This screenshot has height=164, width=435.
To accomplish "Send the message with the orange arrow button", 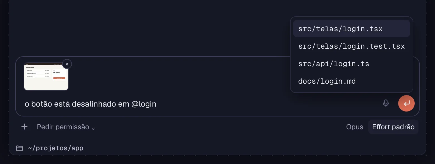I will [406, 103].
